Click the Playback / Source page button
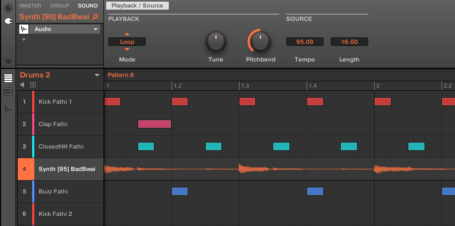Screen dimensions: 455x226 click(137, 6)
